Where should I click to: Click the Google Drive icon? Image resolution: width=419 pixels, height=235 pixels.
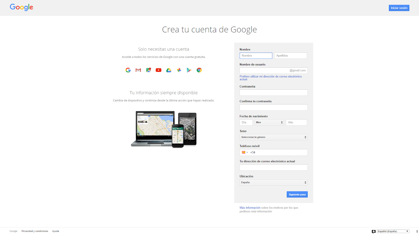coord(169,70)
